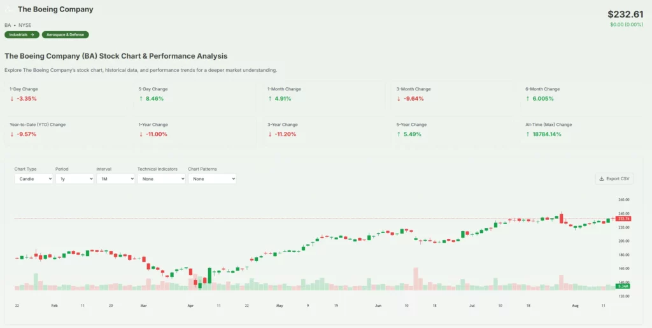The image size is (652, 328).
Task: Click the arrow icon on Industrials tag
Action: [x=32, y=34]
